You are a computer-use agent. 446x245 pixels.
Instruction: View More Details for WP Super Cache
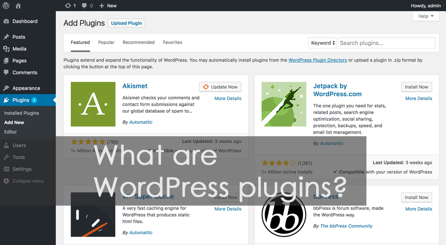pyautogui.click(x=228, y=209)
